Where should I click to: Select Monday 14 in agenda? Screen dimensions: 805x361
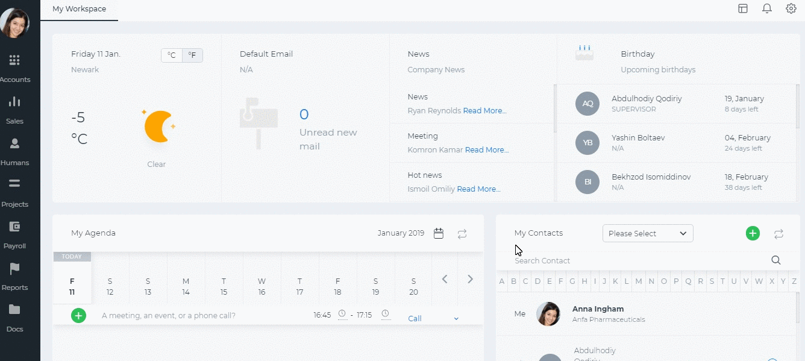click(186, 286)
